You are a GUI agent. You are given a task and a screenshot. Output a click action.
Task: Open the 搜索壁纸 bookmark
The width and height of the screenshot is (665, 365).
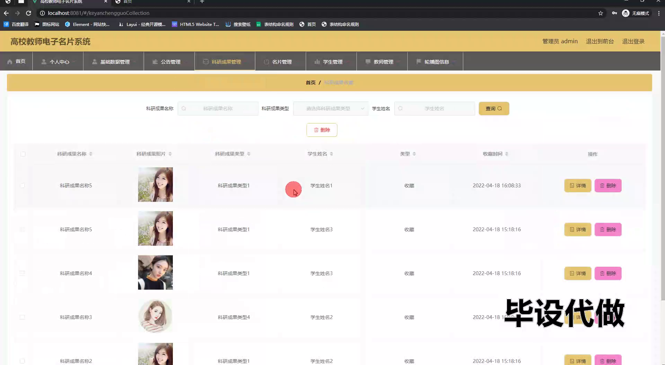point(238,24)
